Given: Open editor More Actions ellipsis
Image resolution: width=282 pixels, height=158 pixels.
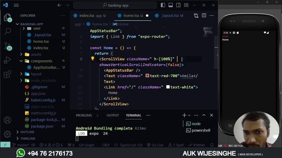Looking at the screenshot, I should 211,16.
